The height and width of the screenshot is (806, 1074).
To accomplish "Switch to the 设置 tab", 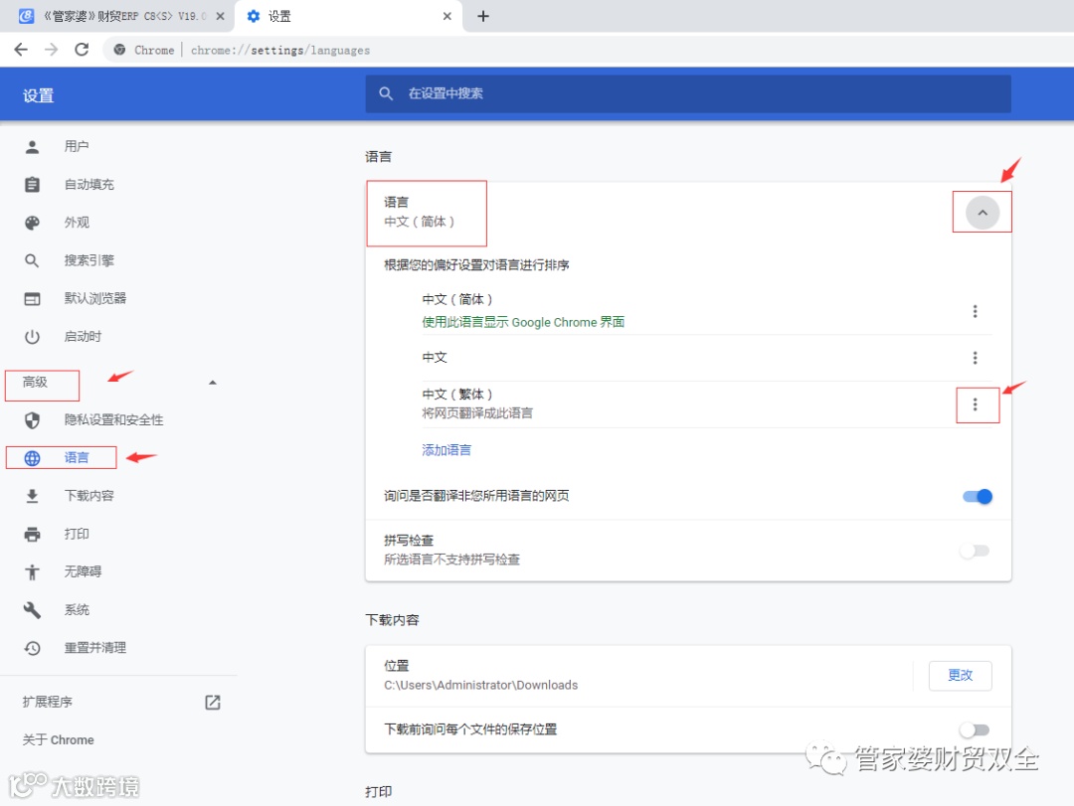I will (348, 16).
